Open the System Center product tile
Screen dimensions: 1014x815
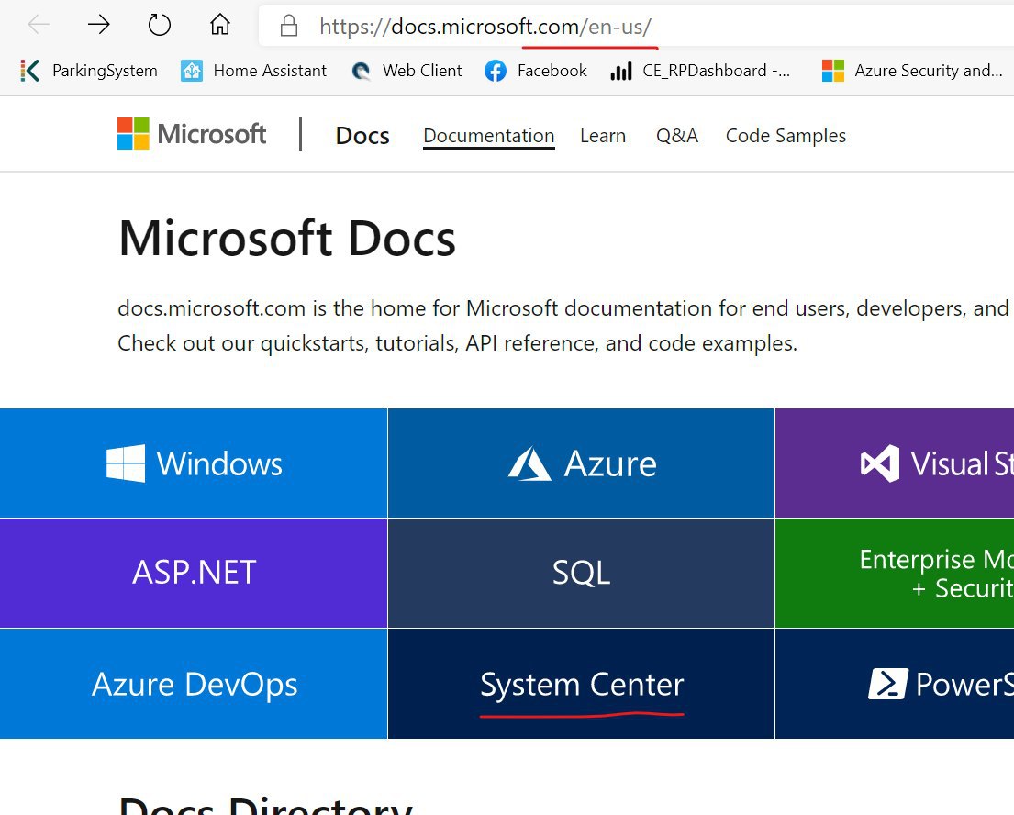click(582, 684)
